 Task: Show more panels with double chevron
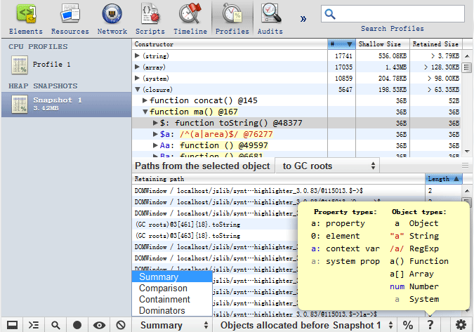(303, 19)
